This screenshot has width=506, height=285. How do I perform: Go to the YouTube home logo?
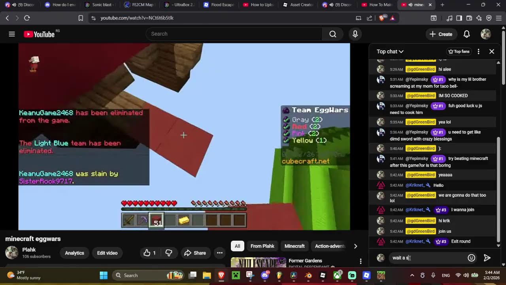(39, 34)
